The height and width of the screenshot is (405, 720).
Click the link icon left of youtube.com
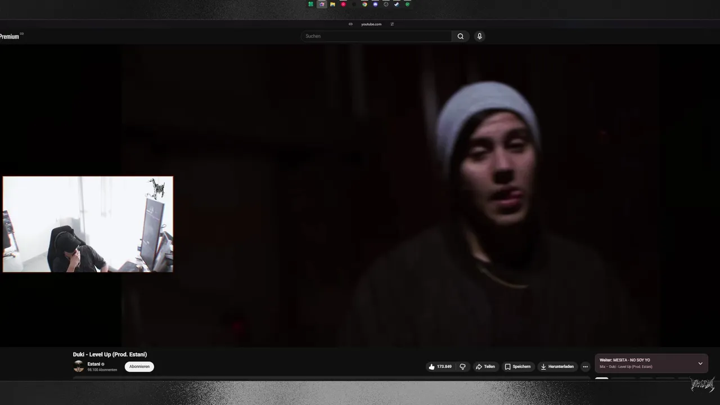click(350, 24)
